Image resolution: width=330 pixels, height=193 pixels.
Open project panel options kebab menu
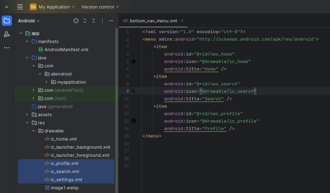point(102,21)
